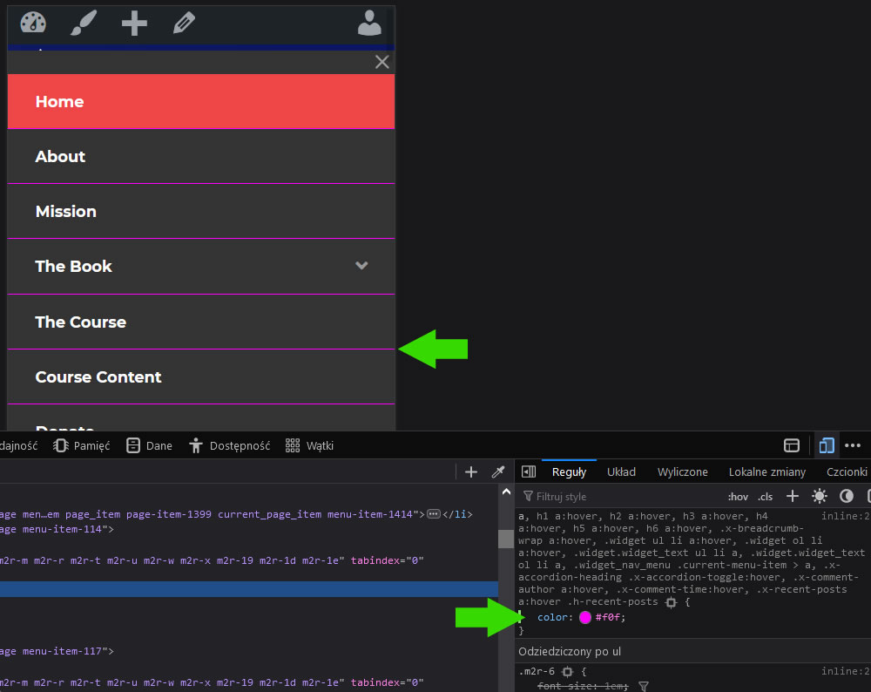Open the user profile icon in the admin bar
The image size is (871, 692).
(x=370, y=23)
